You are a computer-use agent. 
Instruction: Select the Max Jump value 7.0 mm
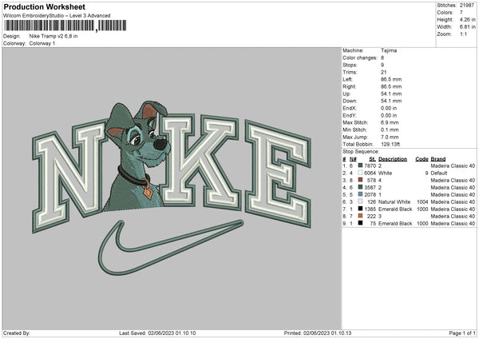[390, 137]
